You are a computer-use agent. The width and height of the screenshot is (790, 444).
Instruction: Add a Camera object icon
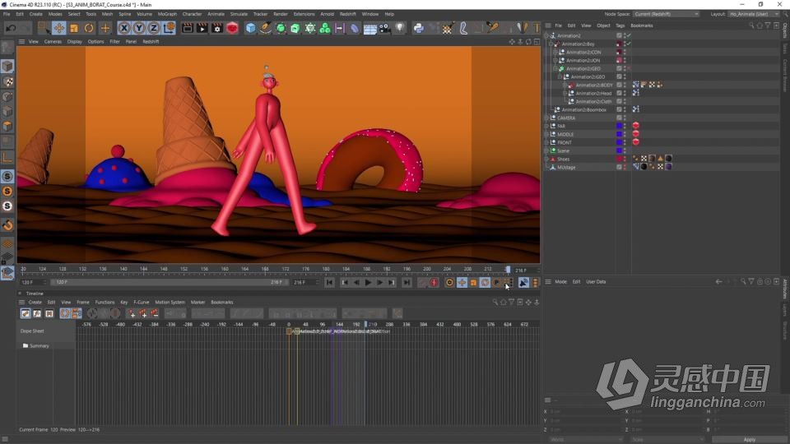pyautogui.click(x=385, y=28)
